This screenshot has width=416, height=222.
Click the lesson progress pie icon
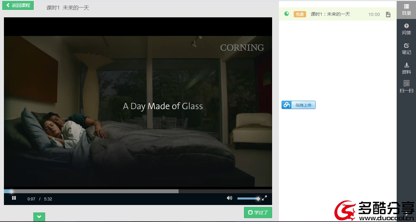(x=286, y=14)
